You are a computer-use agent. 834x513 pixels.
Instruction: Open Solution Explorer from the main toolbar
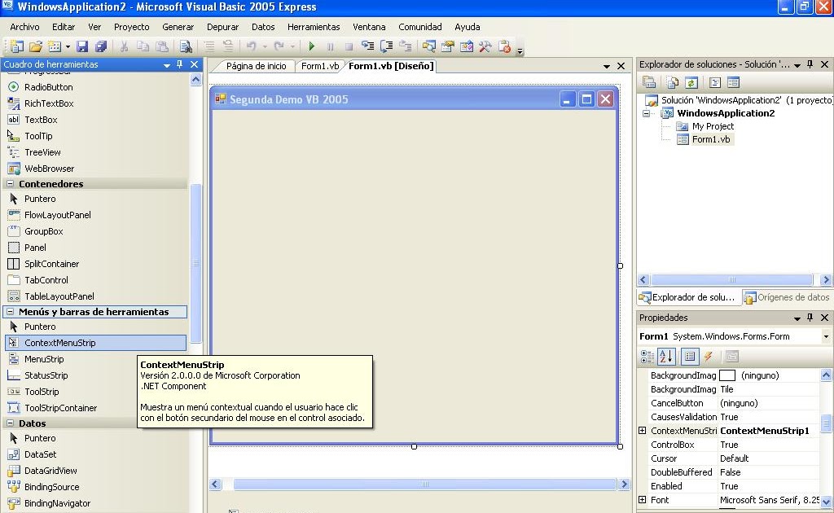point(428,46)
